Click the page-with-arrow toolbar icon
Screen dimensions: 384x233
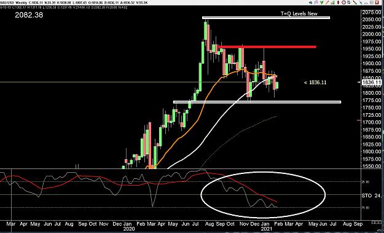349,2
